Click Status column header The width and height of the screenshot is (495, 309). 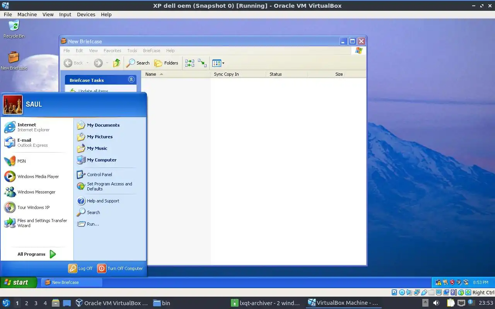coord(287,74)
